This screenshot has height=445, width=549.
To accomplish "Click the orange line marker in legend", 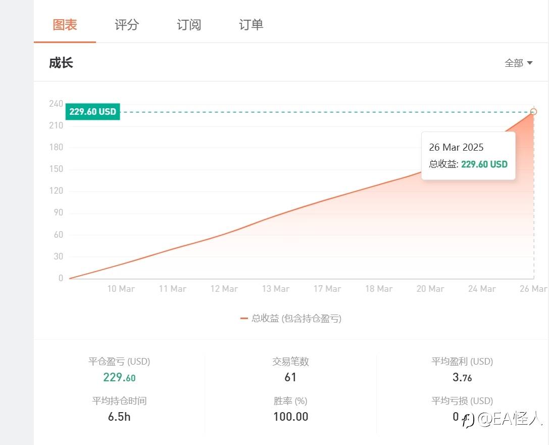I will pos(244,319).
